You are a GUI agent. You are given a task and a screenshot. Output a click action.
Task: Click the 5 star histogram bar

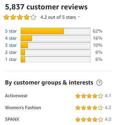point(56,31)
